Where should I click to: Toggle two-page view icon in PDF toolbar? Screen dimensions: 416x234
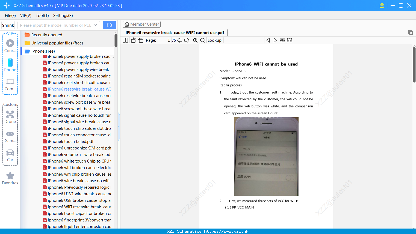pyautogui.click(x=125, y=40)
